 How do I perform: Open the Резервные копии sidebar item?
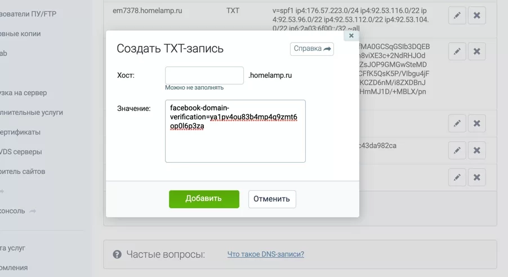(20, 34)
